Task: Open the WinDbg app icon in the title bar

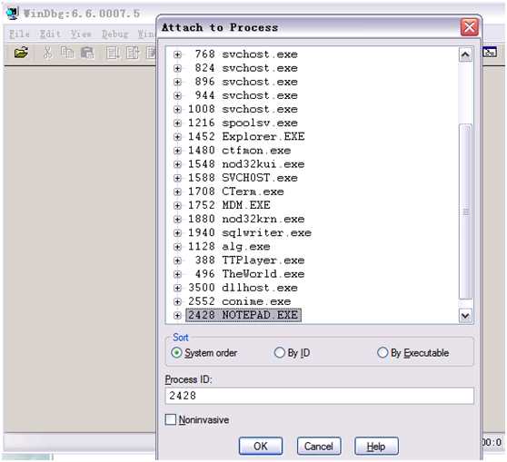Action: 13,13
